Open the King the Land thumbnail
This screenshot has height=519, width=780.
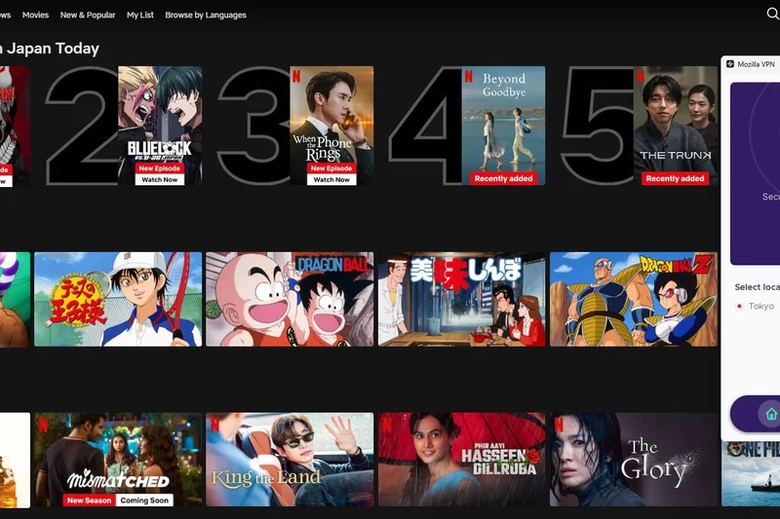point(290,460)
